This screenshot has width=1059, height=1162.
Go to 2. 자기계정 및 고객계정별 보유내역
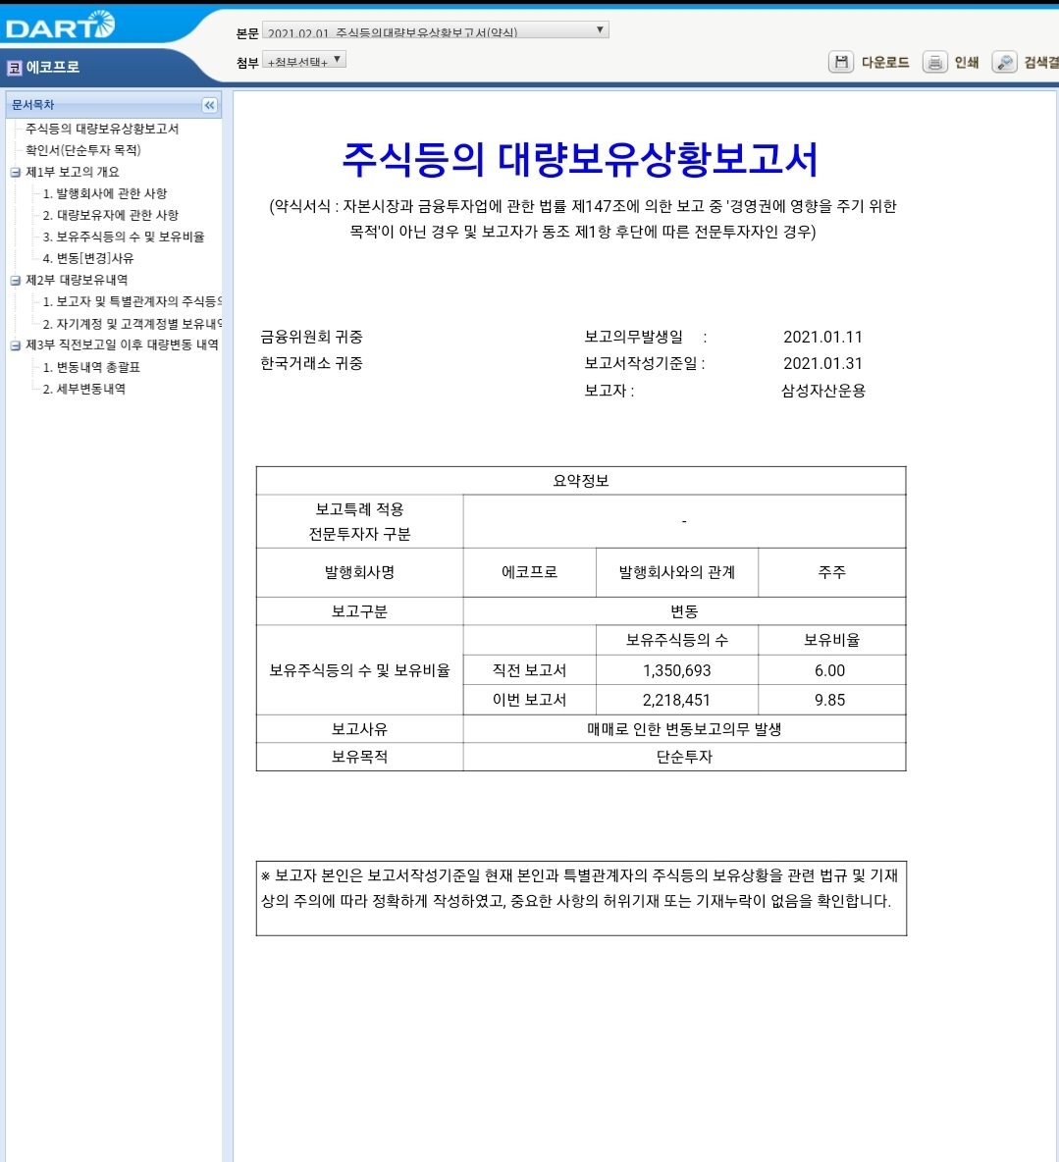[132, 323]
